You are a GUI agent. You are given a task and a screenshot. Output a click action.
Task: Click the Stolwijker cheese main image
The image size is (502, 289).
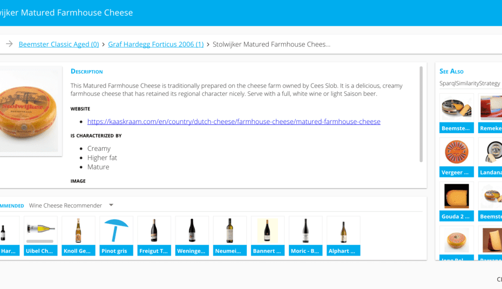click(28, 111)
